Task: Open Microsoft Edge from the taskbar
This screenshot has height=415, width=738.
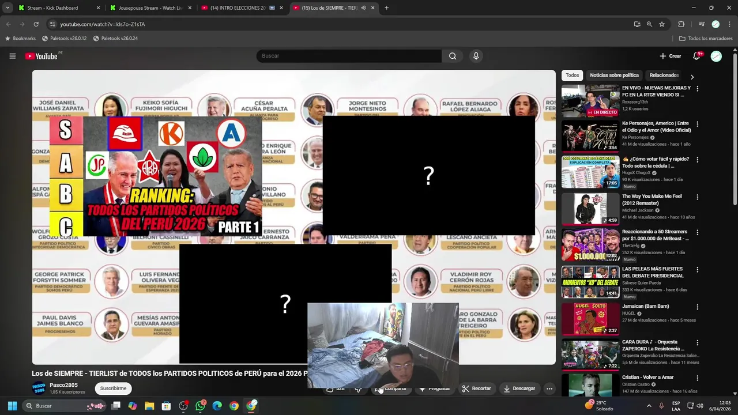Action: [217, 406]
